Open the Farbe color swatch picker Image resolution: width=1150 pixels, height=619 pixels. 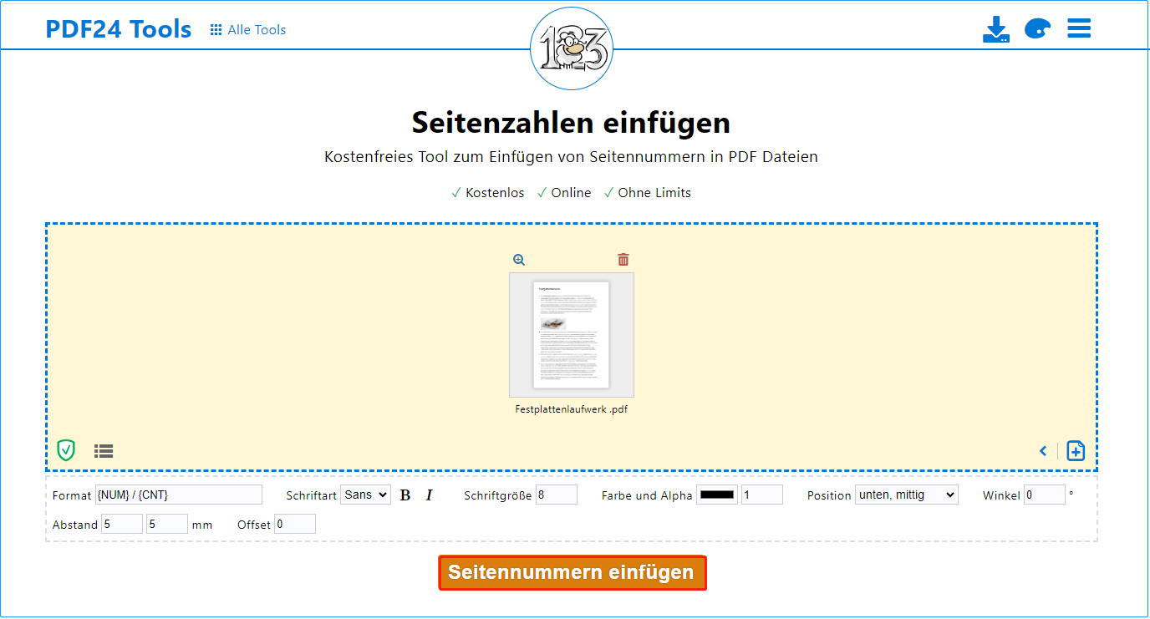716,495
